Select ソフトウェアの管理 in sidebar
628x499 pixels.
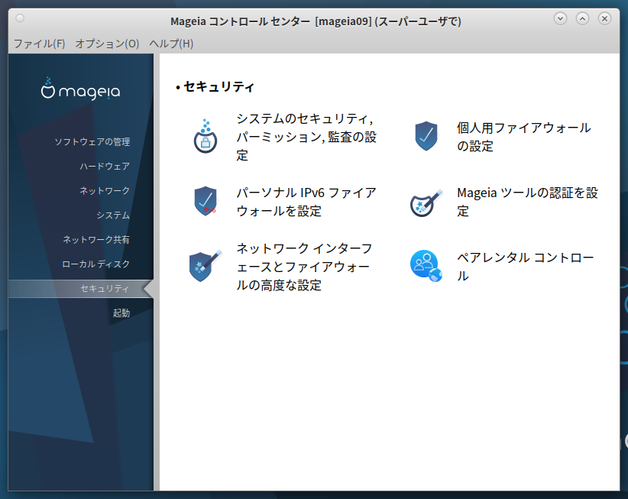tap(92, 142)
